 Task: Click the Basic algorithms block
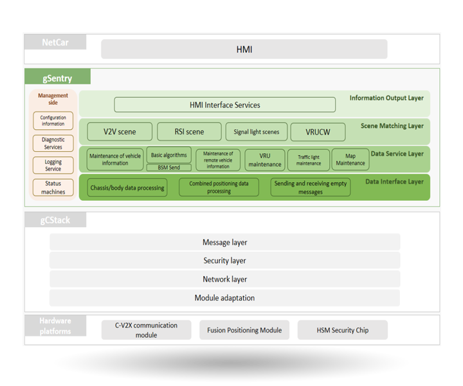[x=169, y=155]
